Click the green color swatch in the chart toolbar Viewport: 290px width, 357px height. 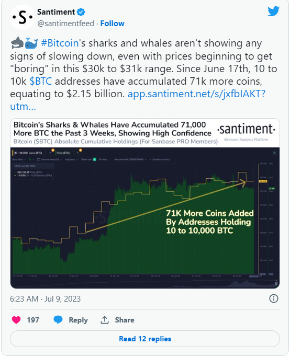(30, 159)
